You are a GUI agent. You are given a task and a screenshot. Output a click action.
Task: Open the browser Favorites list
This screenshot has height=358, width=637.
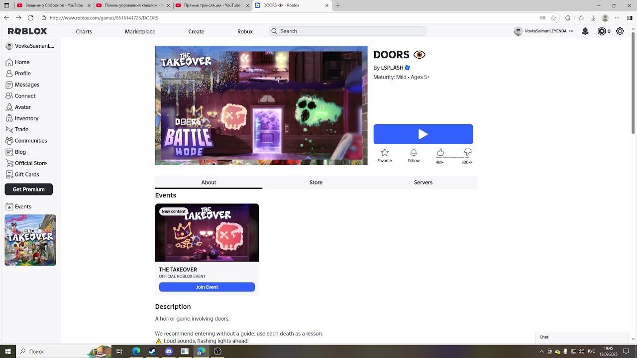[581, 18]
